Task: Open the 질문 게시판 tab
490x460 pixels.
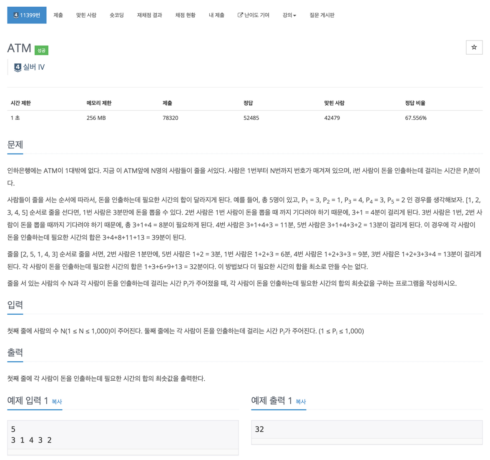Action: (x=322, y=15)
